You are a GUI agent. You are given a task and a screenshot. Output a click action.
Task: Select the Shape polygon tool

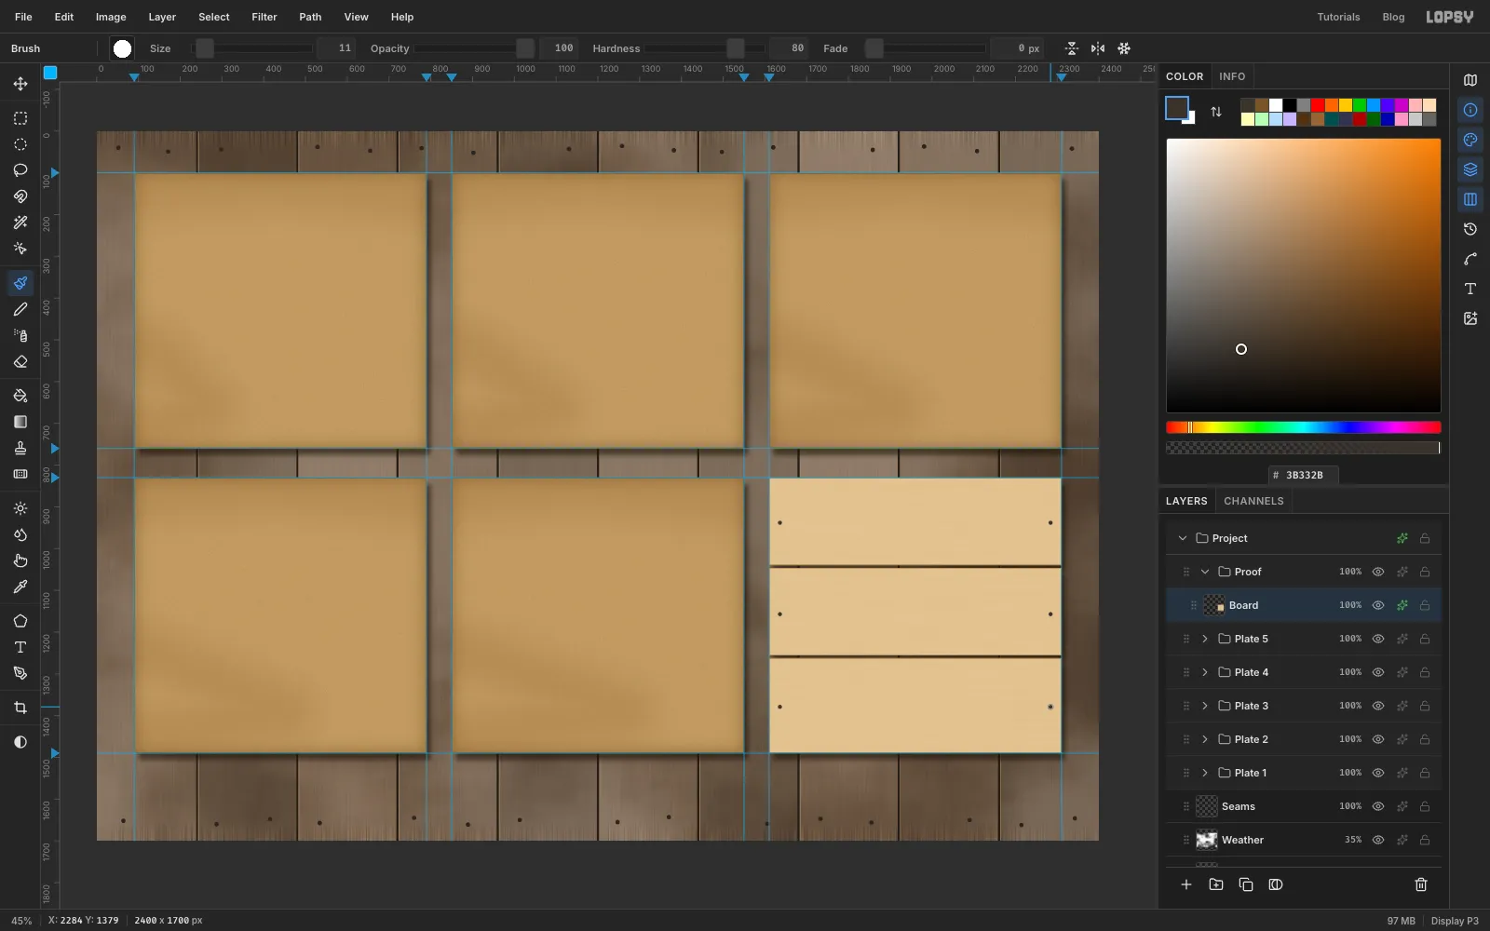point(20,621)
